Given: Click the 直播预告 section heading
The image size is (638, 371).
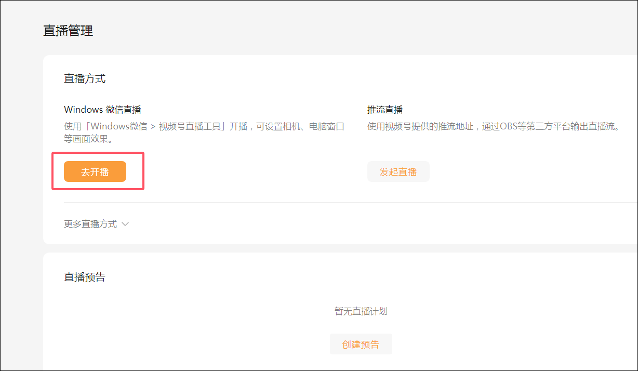Looking at the screenshot, I should [x=85, y=277].
